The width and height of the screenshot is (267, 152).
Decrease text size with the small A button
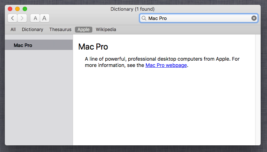(x=35, y=18)
